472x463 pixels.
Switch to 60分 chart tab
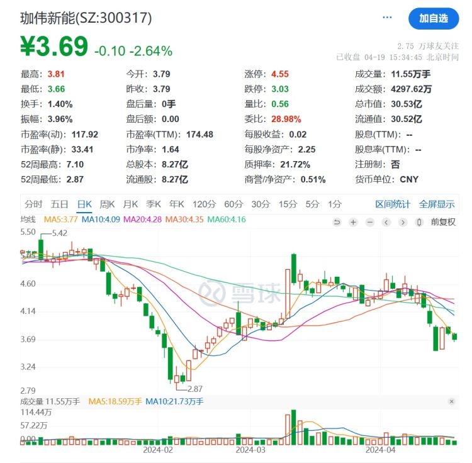click(x=233, y=204)
